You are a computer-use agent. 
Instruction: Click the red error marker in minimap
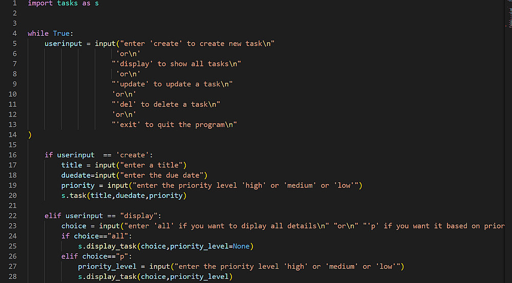(x=505, y=25)
